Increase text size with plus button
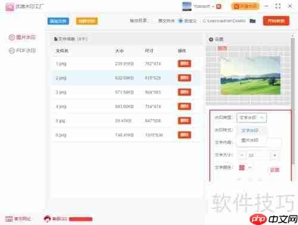Screen dimensions: 298x225 click(275, 155)
